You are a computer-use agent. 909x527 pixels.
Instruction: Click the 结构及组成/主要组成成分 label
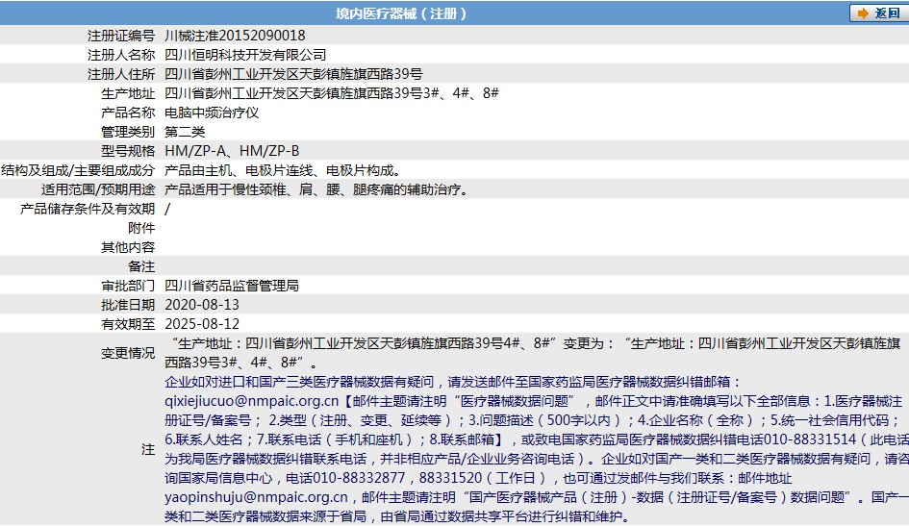78,170
